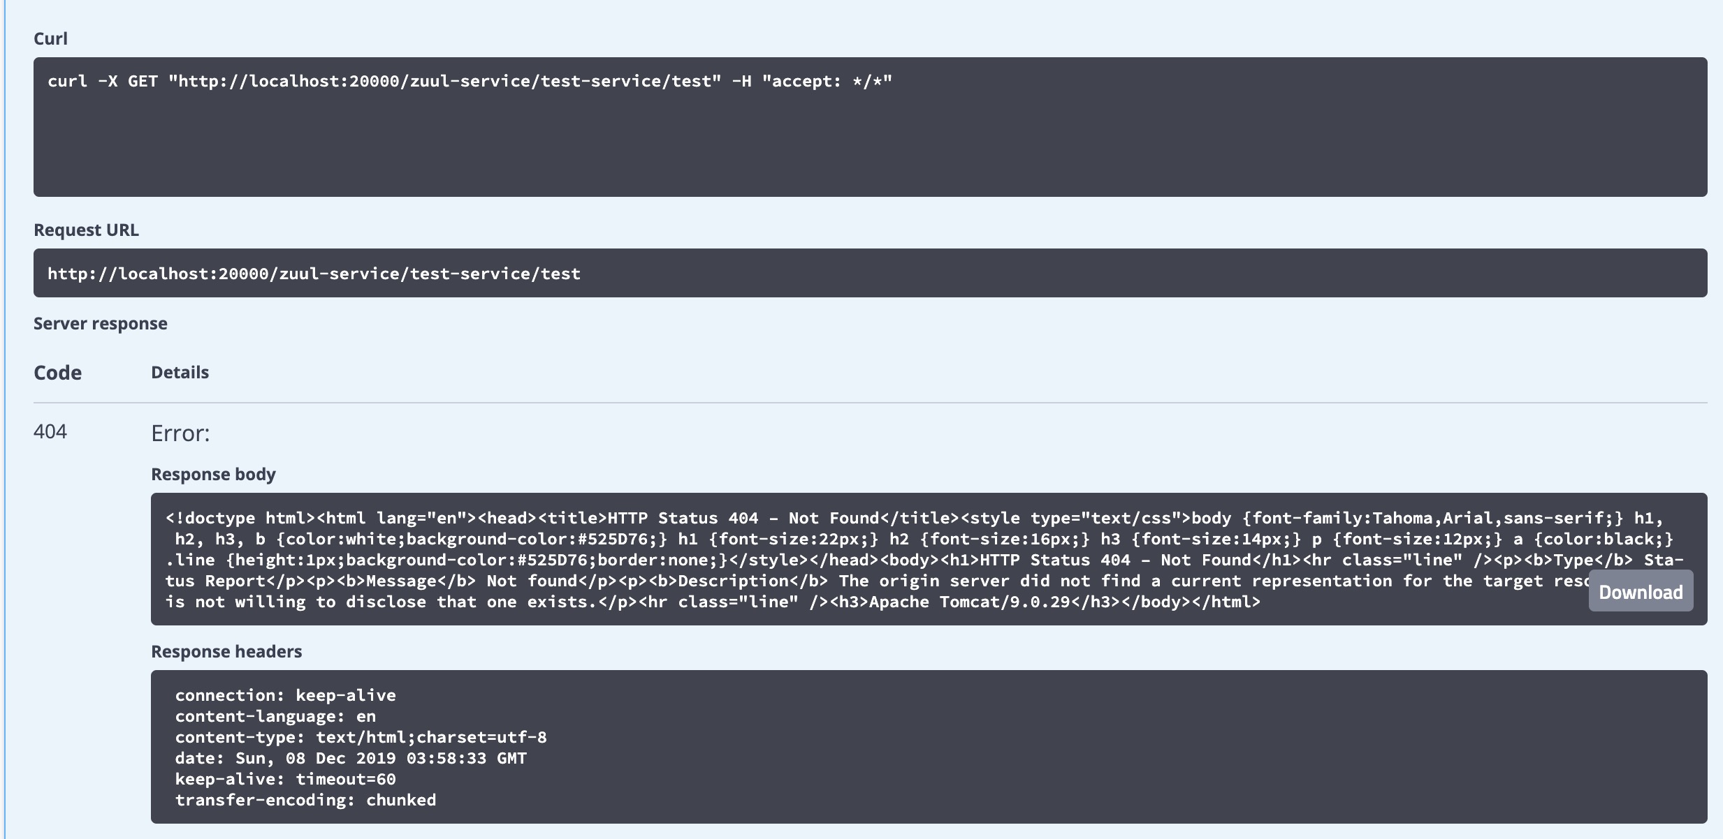Viewport: 1723px width, 839px height.
Task: Click the Details column header
Action: point(180,372)
